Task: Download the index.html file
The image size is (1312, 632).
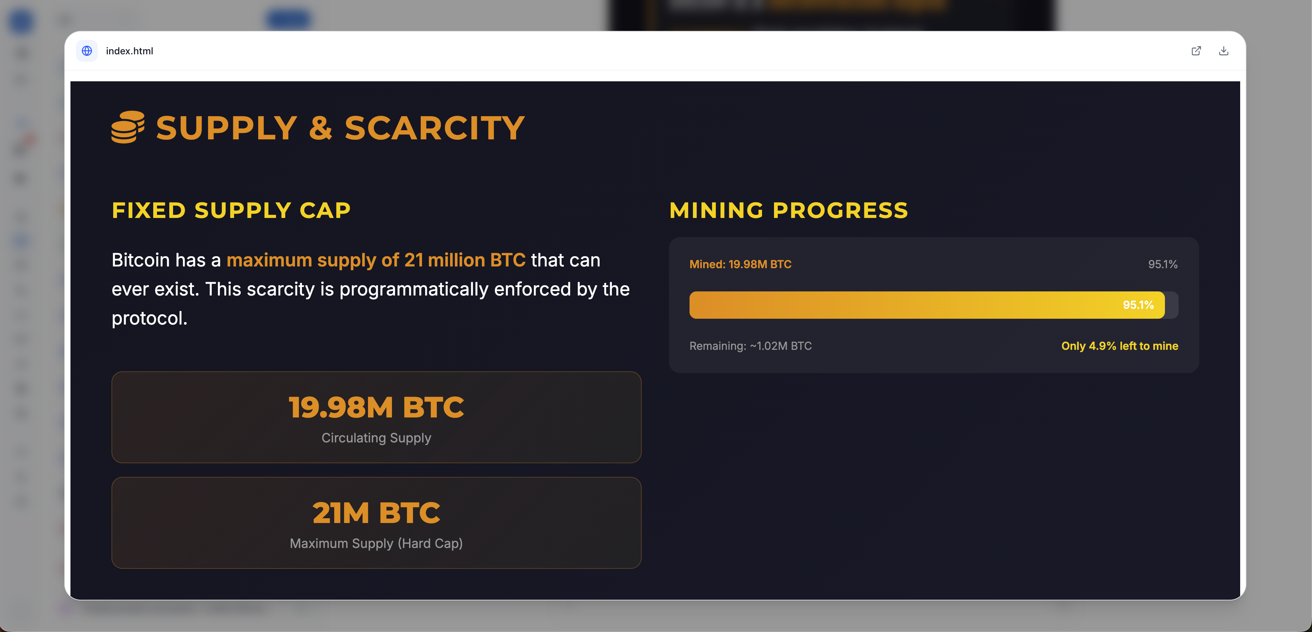Action: [1223, 51]
